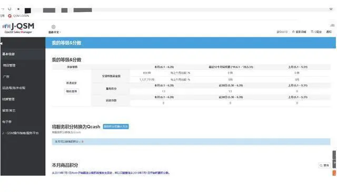The width and height of the screenshot is (337, 192).
Task: Click the 将服务积分转换为Qcash heading
Action: (x=76, y=127)
